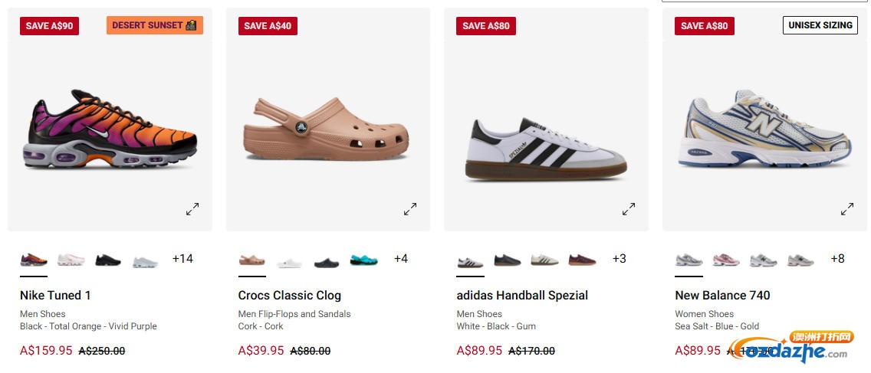Select the white Nike Tuned 1 color variant
The width and height of the screenshot is (871, 373).
pyautogui.click(x=71, y=260)
